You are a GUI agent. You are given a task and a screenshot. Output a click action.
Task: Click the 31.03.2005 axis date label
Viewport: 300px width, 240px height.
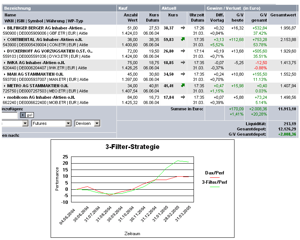183,214
